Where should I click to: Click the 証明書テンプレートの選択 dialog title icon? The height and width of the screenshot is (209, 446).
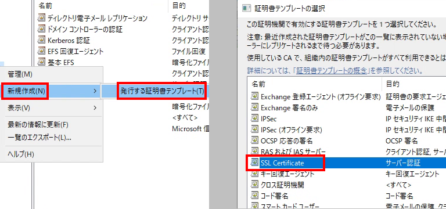(246, 9)
